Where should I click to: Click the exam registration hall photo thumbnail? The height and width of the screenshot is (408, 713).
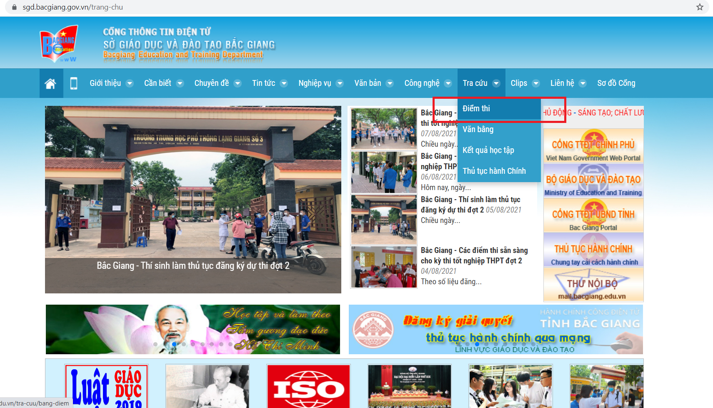pos(384,267)
